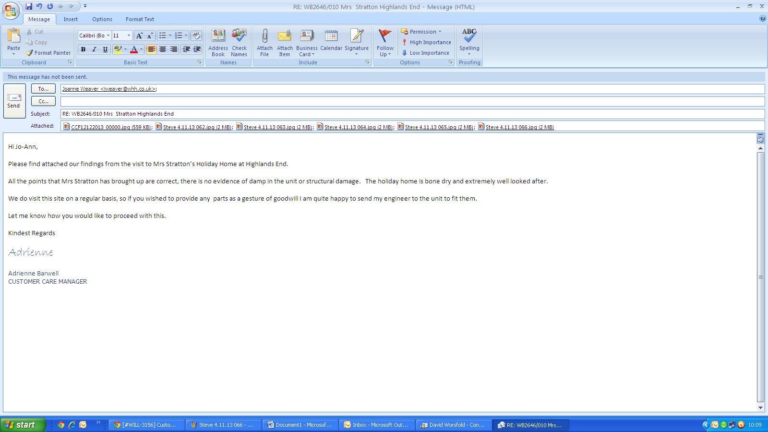Open the font name dropdown
This screenshot has height=432, width=768.
pyautogui.click(x=108, y=36)
